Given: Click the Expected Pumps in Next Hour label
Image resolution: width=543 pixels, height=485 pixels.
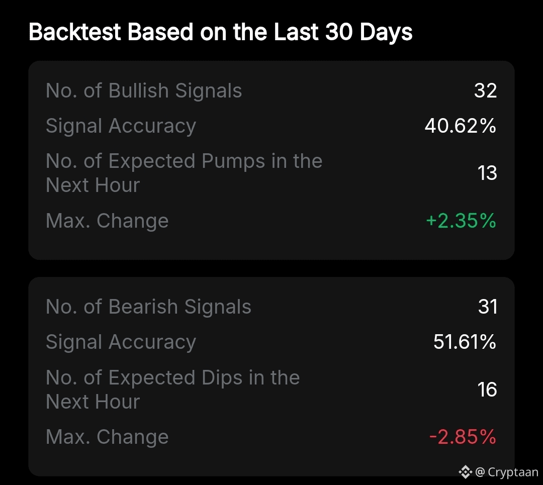Looking at the screenshot, I should [184, 173].
